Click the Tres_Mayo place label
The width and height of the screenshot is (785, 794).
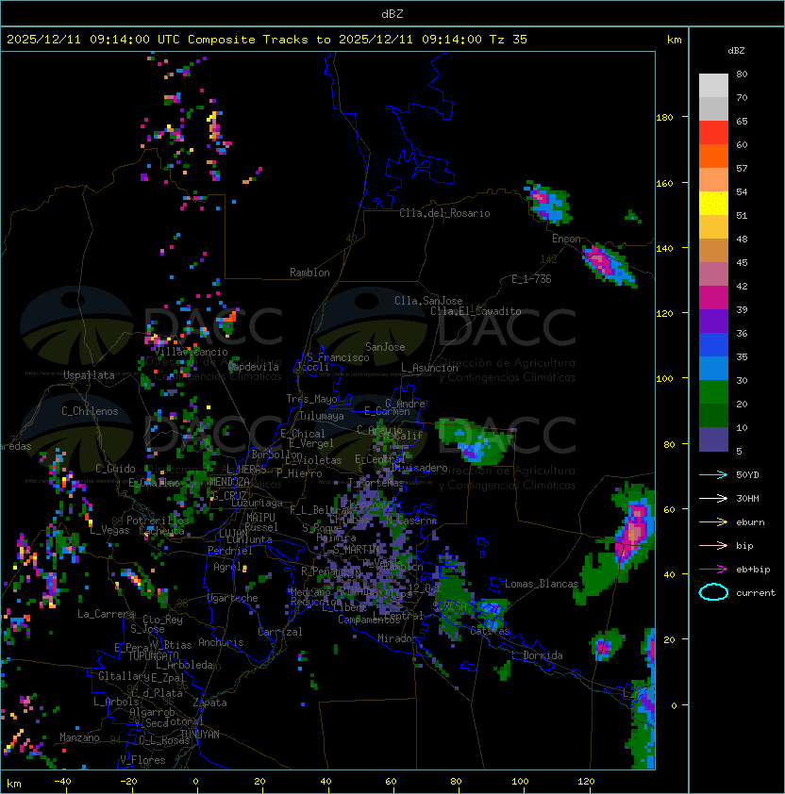click(311, 399)
